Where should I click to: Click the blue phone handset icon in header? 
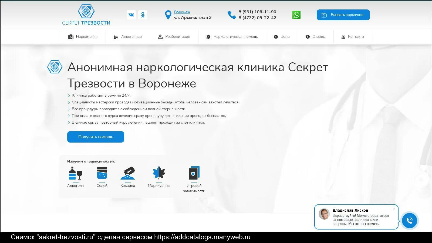click(x=232, y=15)
